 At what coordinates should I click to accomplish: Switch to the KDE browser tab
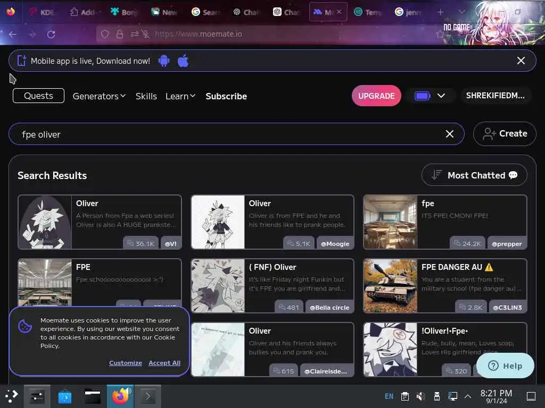coord(43,12)
